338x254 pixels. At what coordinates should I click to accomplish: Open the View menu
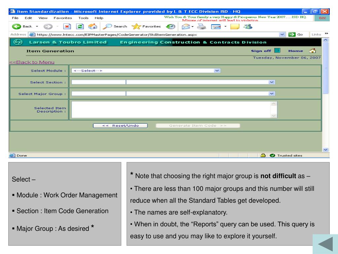[43, 18]
